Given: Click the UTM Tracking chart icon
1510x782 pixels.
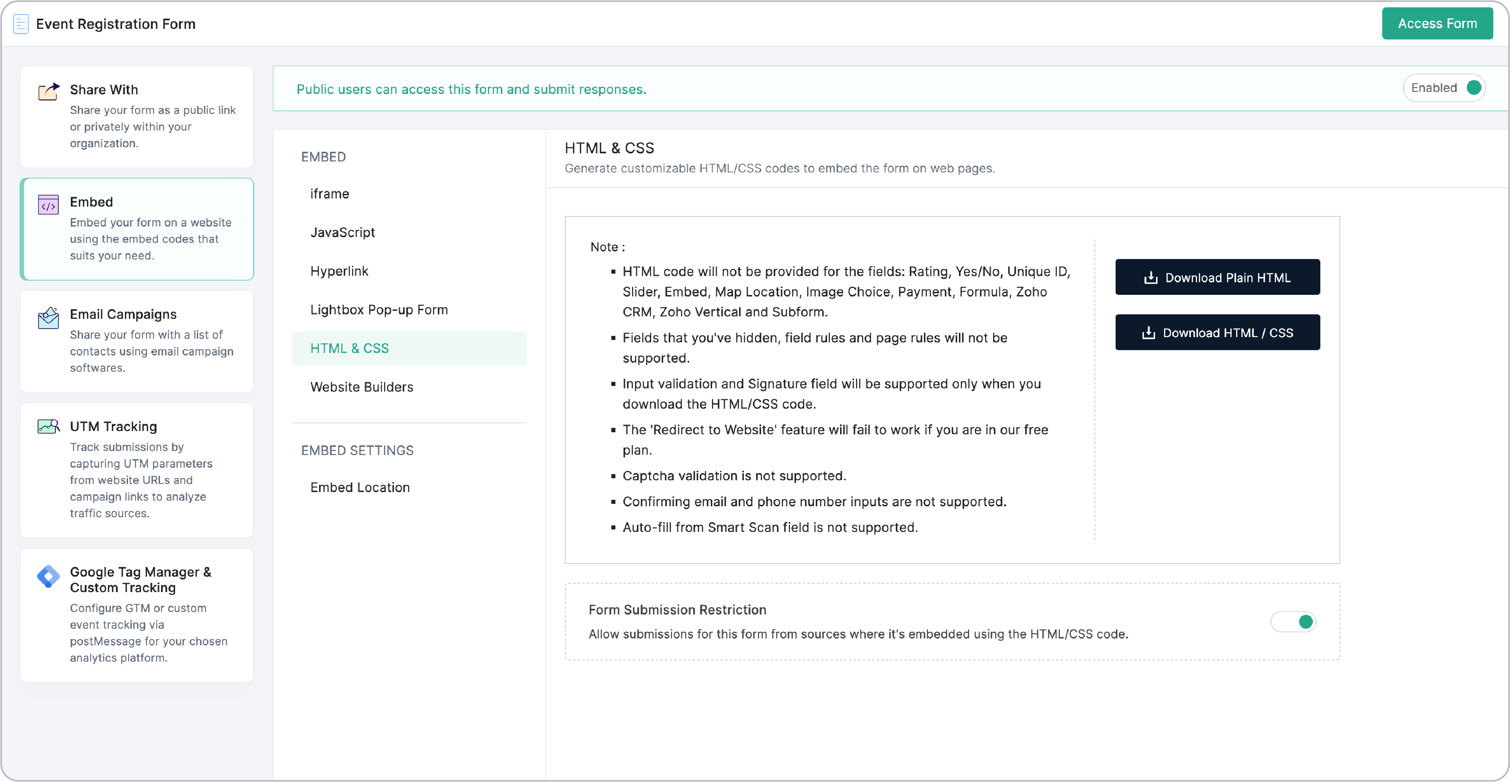Looking at the screenshot, I should (48, 427).
